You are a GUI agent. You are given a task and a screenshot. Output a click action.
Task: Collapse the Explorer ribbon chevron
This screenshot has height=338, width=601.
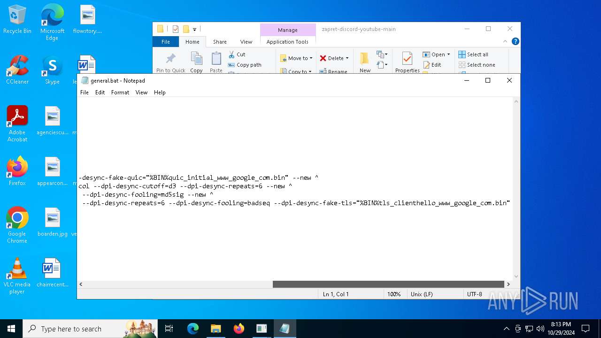coord(505,41)
